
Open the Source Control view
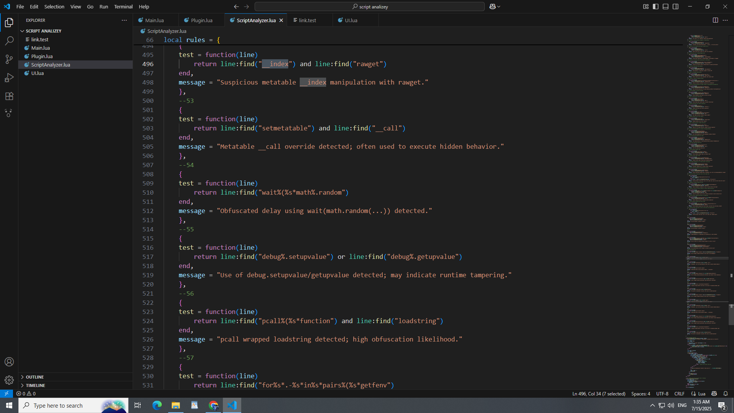pos(9,59)
